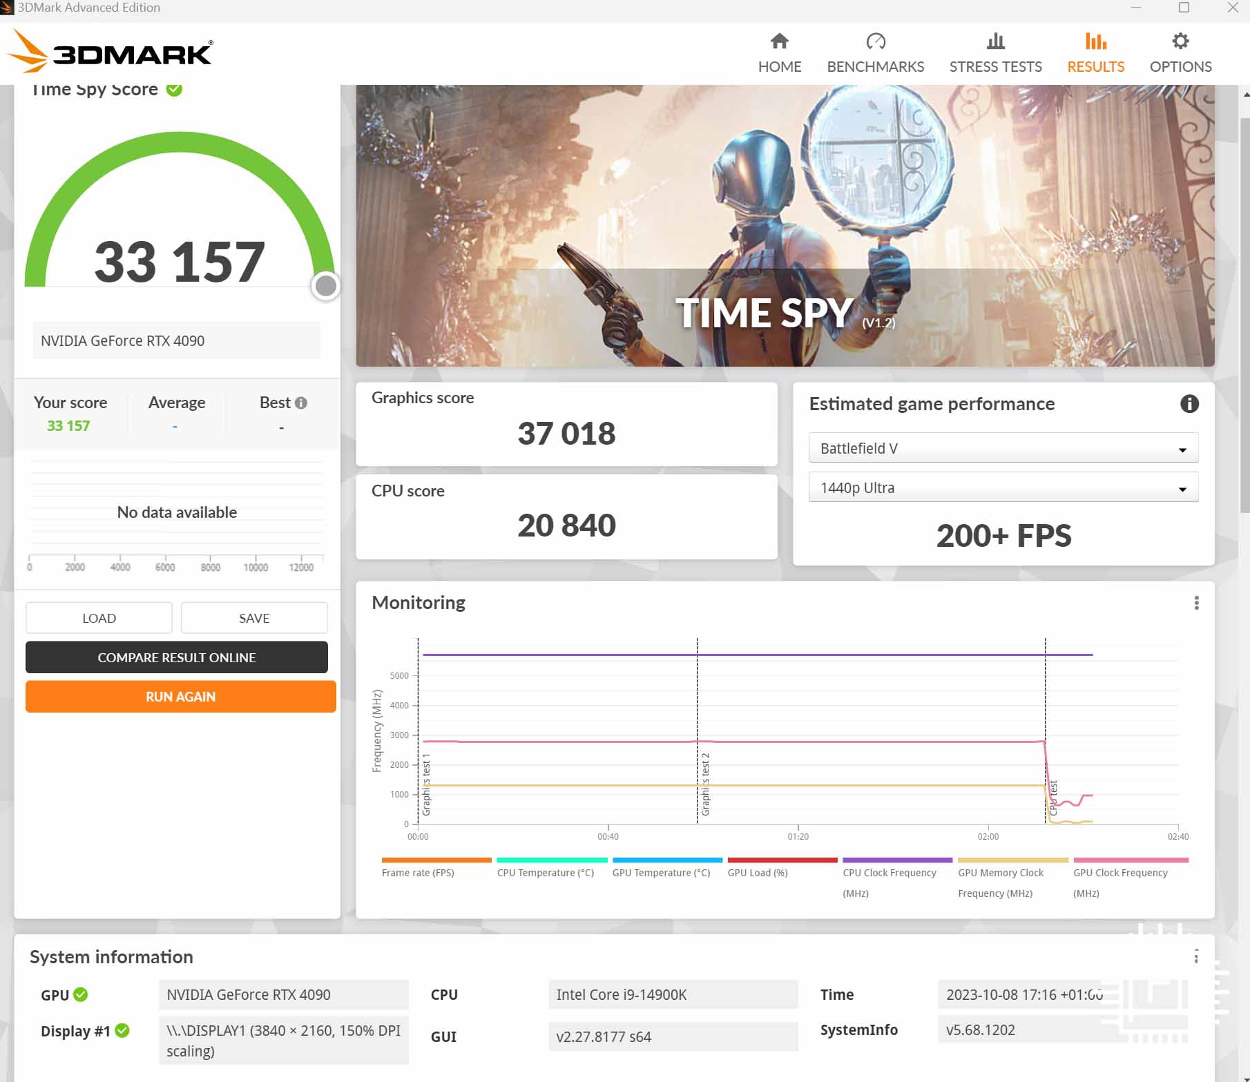Open the Estimated game performance info icon
The height and width of the screenshot is (1082, 1250).
[x=1189, y=404]
